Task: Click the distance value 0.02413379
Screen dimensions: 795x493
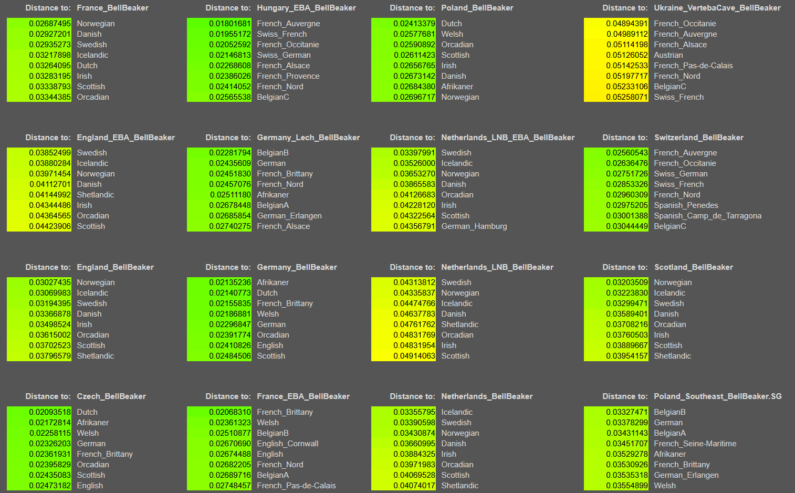Action: 414,24
